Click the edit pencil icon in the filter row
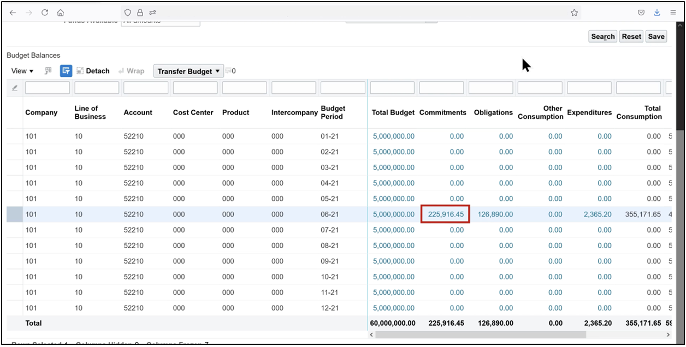Image resolution: width=686 pixels, height=347 pixels. [x=14, y=87]
